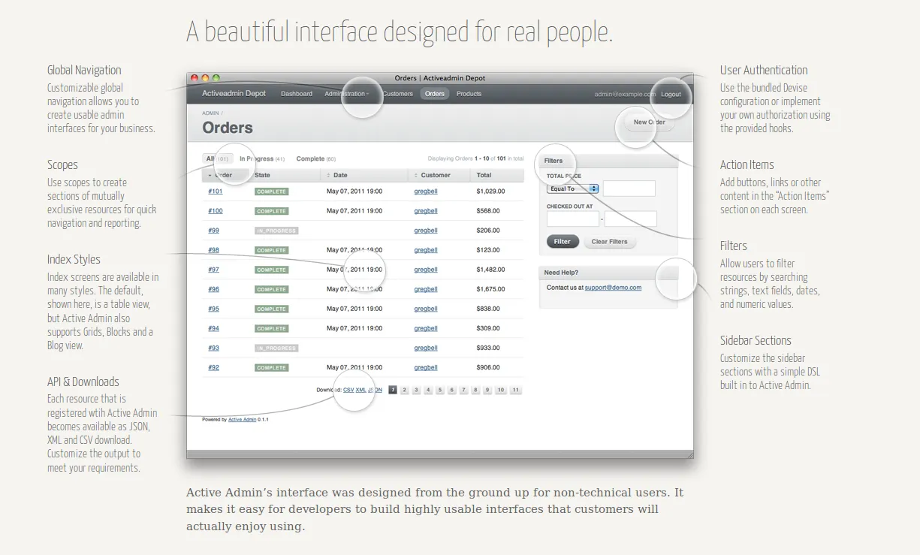Expand the Administration menu
This screenshot has width=920, height=555.
[x=346, y=94]
